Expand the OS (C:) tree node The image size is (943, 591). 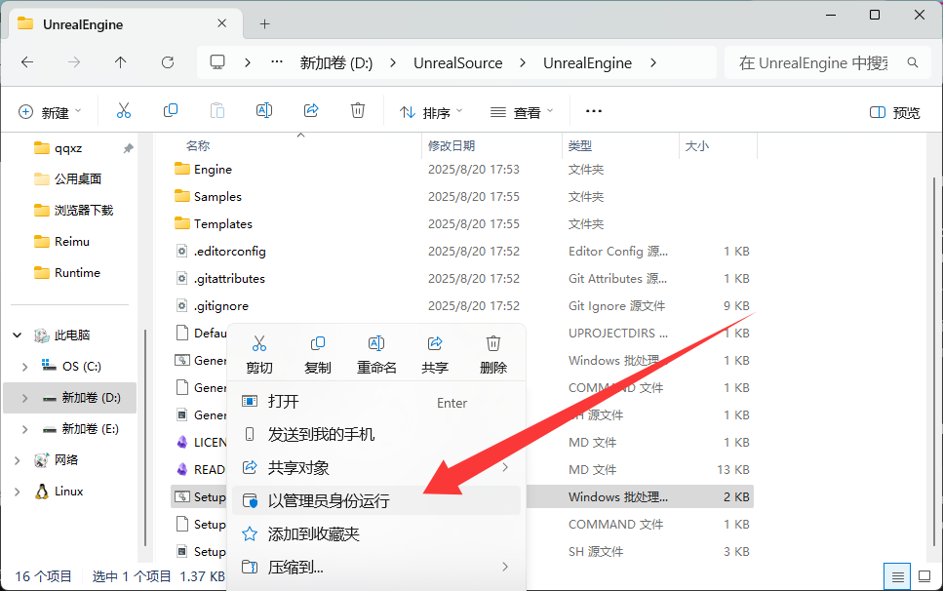coord(24,367)
